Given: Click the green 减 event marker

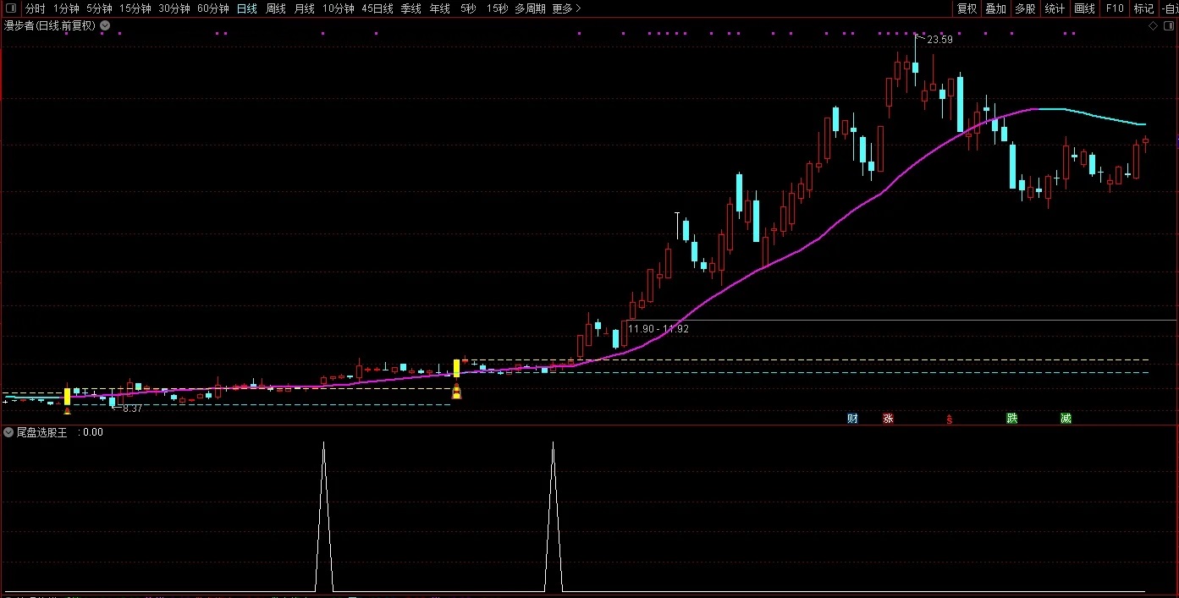Looking at the screenshot, I should pos(1066,419).
